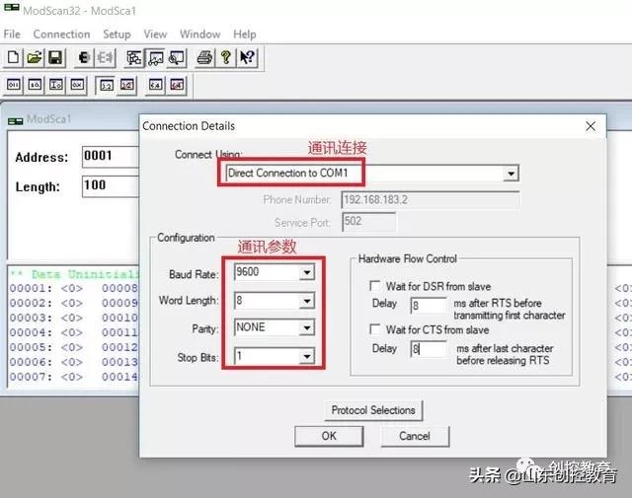The width and height of the screenshot is (632, 498).
Task: Click the yellow question mark Help icon
Action: tap(226, 58)
